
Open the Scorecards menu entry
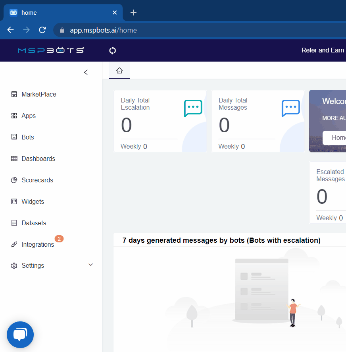37,180
